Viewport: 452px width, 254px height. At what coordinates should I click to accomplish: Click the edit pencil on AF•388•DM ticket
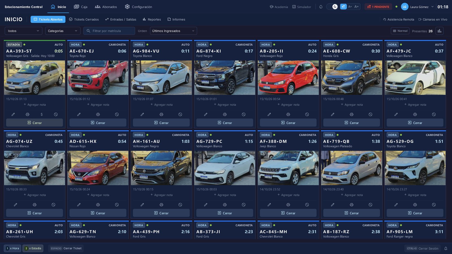269,205
